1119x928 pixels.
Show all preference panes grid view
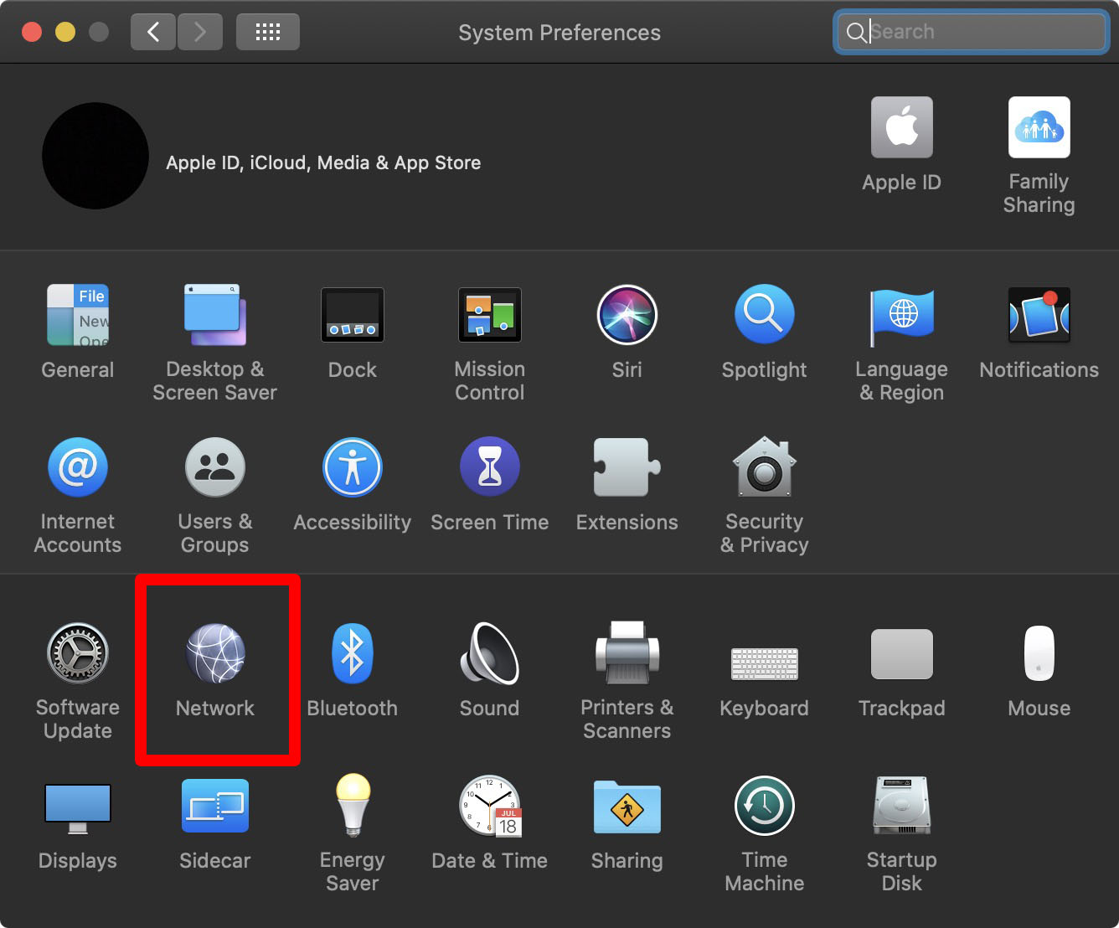coord(267,31)
